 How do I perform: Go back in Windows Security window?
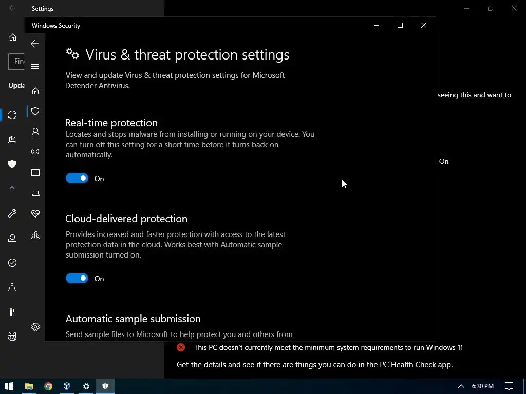pos(35,44)
